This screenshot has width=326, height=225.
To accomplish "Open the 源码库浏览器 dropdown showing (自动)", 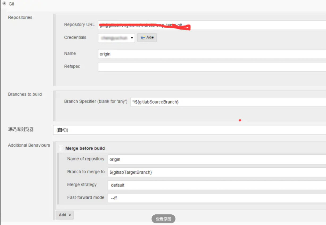I will [x=190, y=130].
